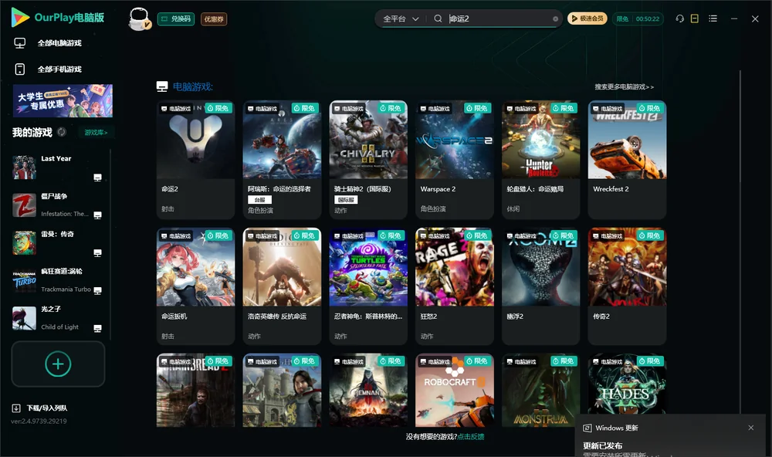Open 浩奇英雄传 反抗命运 card
772x457 pixels.
282,286
